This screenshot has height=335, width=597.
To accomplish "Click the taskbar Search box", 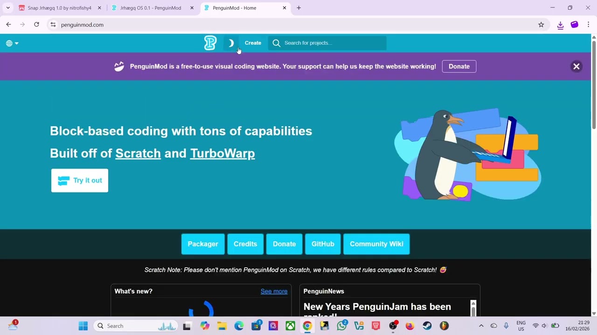I will (x=136, y=326).
